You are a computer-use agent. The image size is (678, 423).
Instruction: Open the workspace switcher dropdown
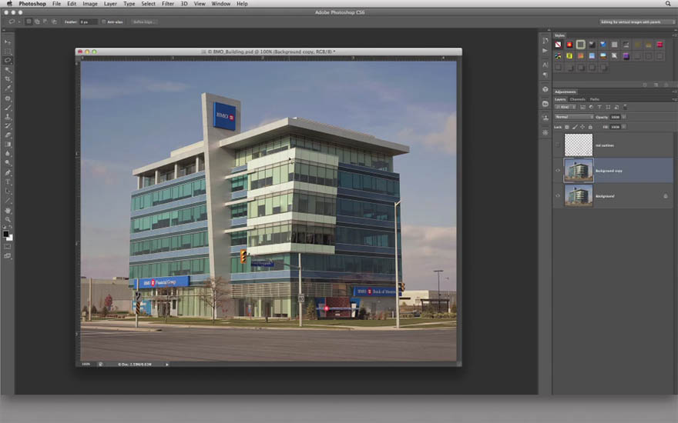coord(636,22)
